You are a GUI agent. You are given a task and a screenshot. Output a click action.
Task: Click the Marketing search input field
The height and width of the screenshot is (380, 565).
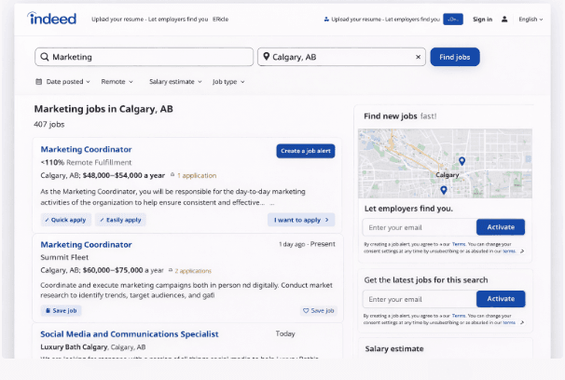coord(145,57)
